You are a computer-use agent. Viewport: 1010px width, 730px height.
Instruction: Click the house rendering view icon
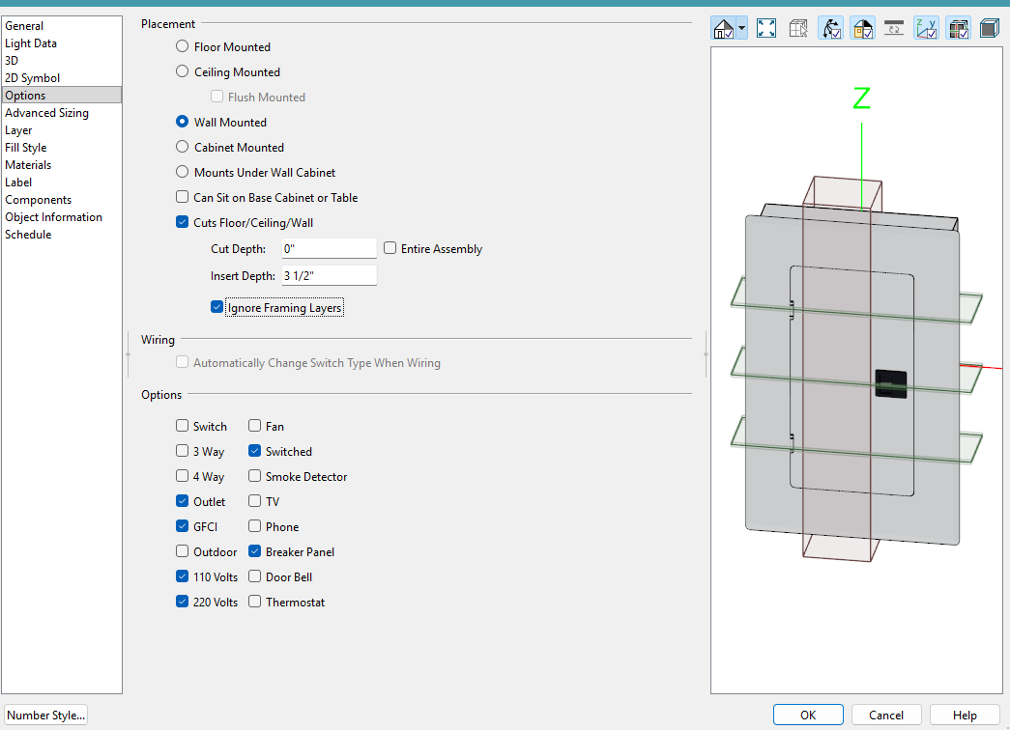point(724,28)
